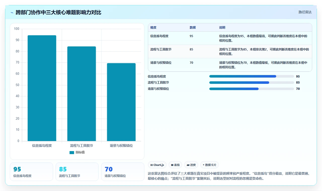Click the 说明 table column header
The image size is (322, 191).
pyautogui.click(x=222, y=27)
